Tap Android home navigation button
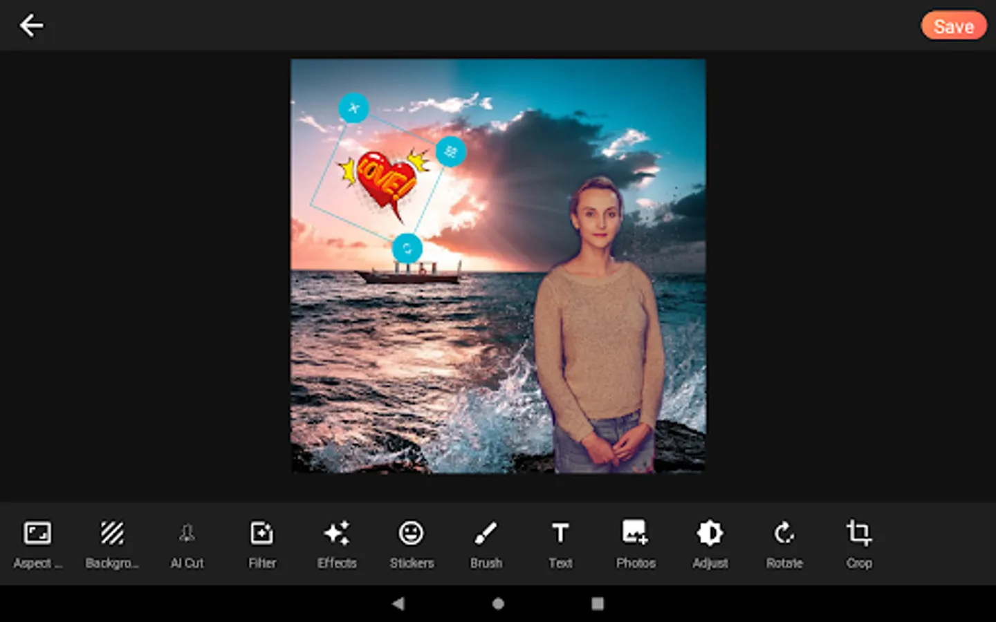 [498, 603]
